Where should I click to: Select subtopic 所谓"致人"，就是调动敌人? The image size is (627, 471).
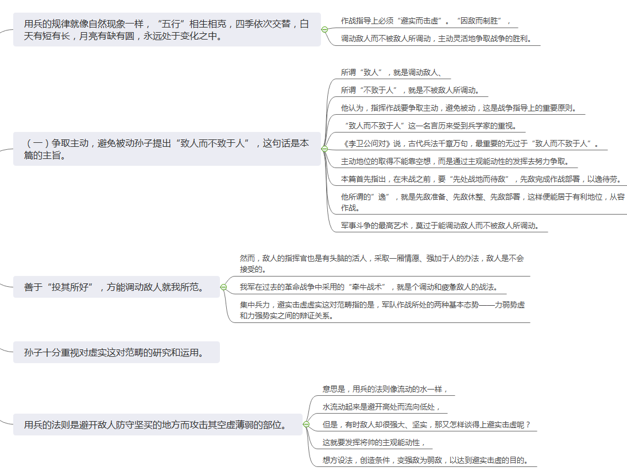pyautogui.click(x=391, y=72)
